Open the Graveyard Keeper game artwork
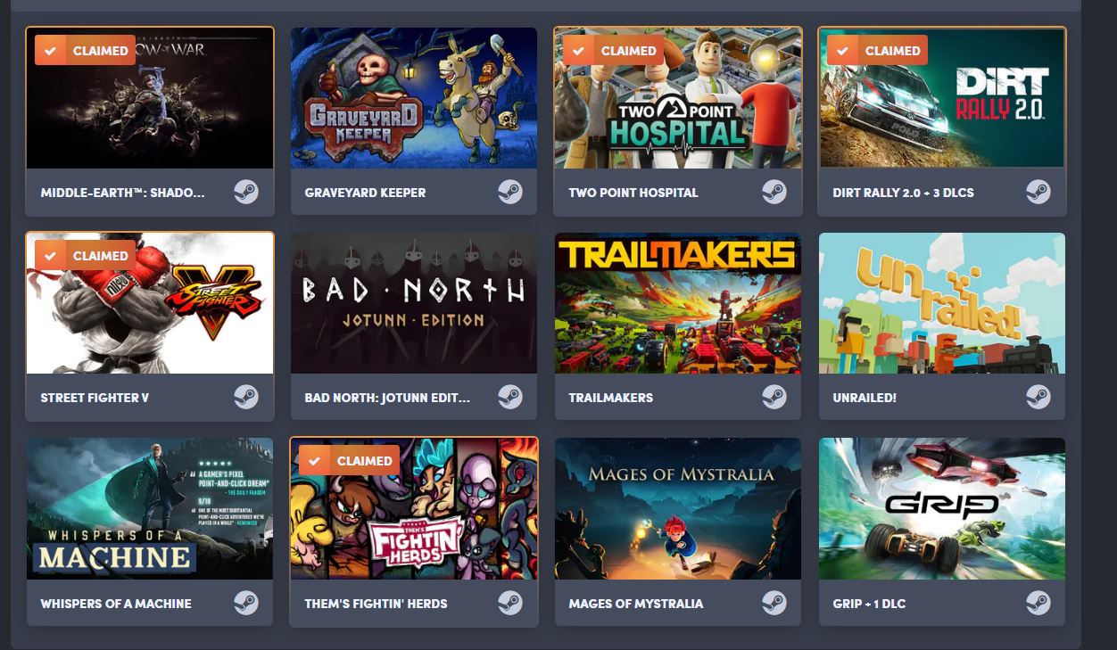 pos(414,98)
